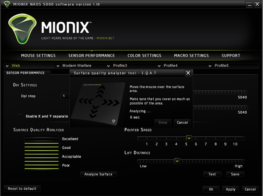Confirm settings with Ok button
The width and height of the screenshot is (263, 196).
tap(211, 189)
